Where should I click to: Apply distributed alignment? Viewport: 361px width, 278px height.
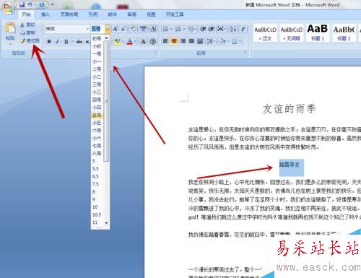point(200,41)
